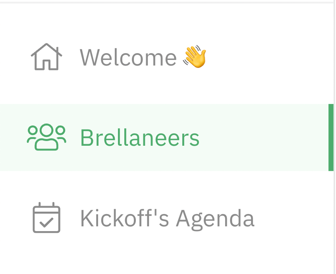
Task: Click the binder rings atop calendar icon
Action: pos(46,205)
